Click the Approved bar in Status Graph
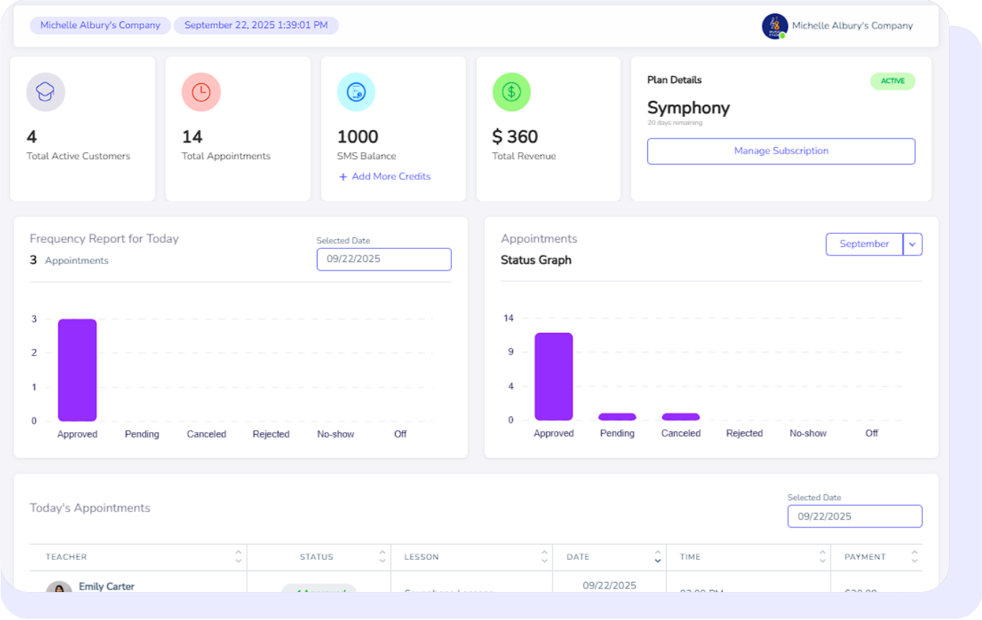 tap(553, 377)
